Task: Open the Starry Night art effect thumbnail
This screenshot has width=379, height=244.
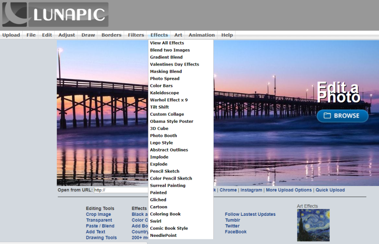Action: tap(313, 225)
